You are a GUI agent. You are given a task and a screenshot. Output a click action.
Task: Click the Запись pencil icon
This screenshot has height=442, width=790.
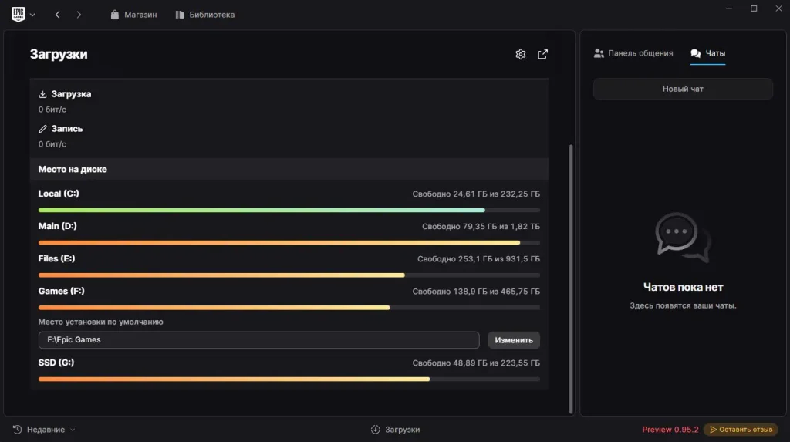[x=43, y=129]
